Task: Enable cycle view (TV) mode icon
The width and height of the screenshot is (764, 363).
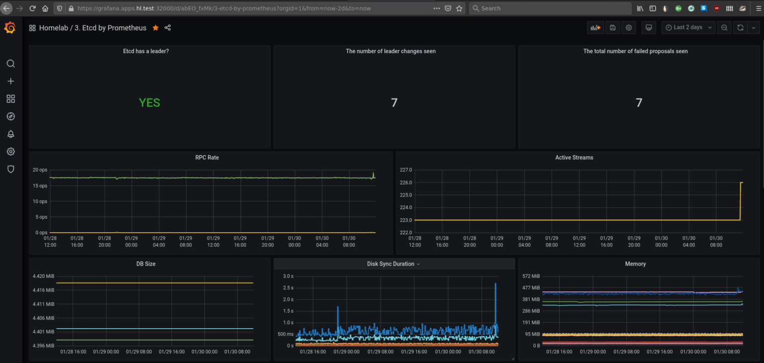Action: (x=649, y=27)
